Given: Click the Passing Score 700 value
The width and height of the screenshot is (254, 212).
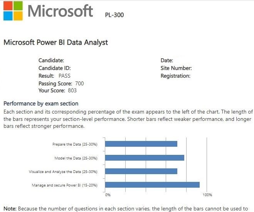Looking at the screenshot, I should click(x=80, y=83).
